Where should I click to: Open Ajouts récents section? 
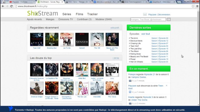34,19
